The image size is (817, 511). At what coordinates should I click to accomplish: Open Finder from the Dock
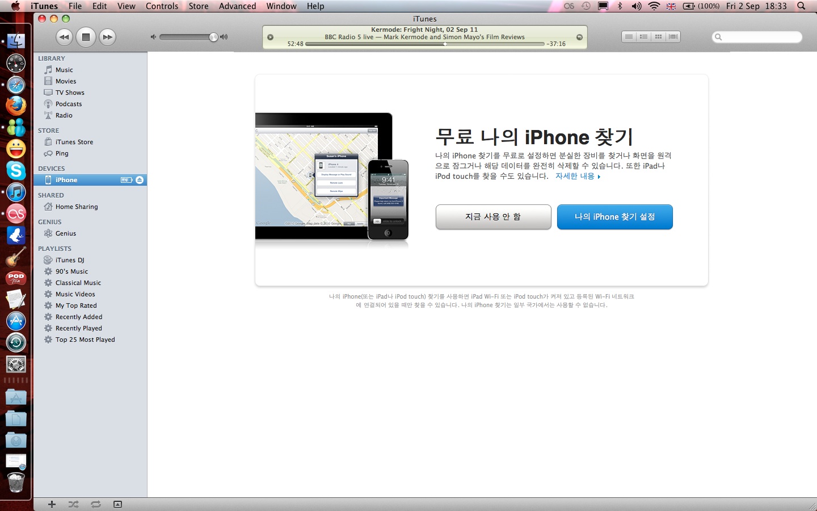[x=16, y=41]
